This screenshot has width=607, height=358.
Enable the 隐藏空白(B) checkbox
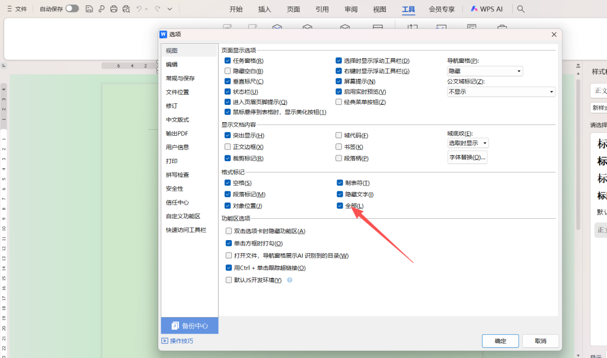[228, 71]
